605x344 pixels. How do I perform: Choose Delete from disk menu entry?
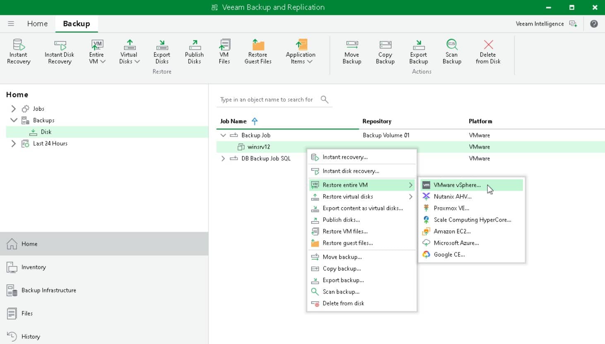click(362, 303)
